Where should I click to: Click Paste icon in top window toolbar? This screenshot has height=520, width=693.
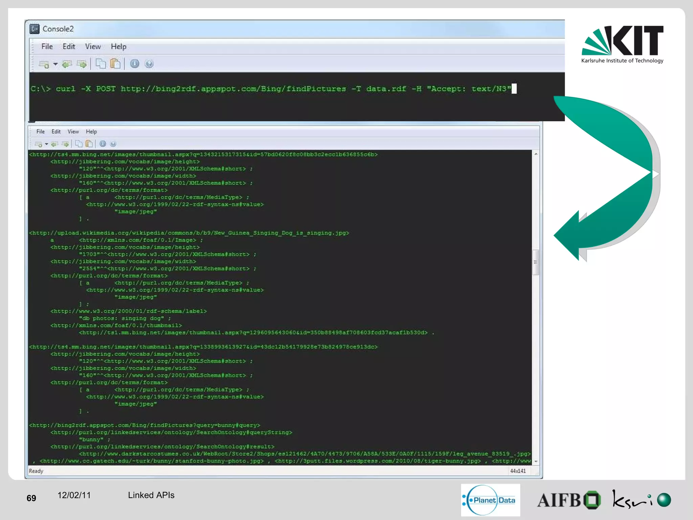pos(115,64)
